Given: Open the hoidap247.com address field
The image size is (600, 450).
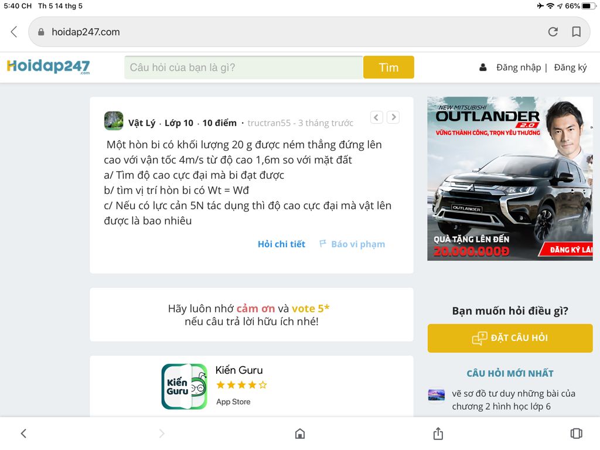Looking at the screenshot, I should point(309,32).
